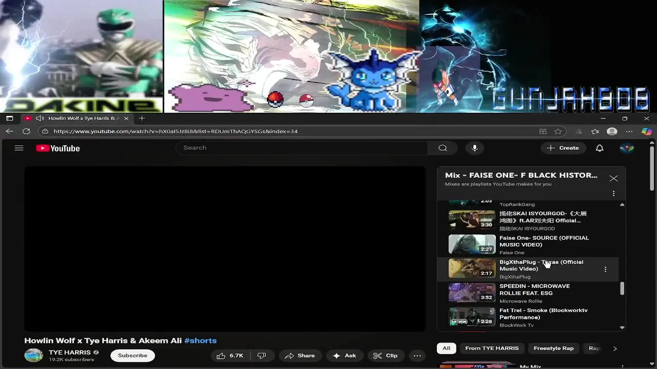657x369 pixels.
Task: Click the page vertical scrollbar thumb
Action: (x=652, y=168)
